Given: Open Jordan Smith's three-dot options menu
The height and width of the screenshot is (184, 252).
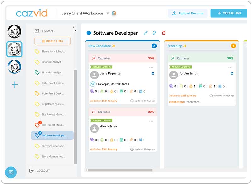Looking at the screenshot, I should click(230, 68).
